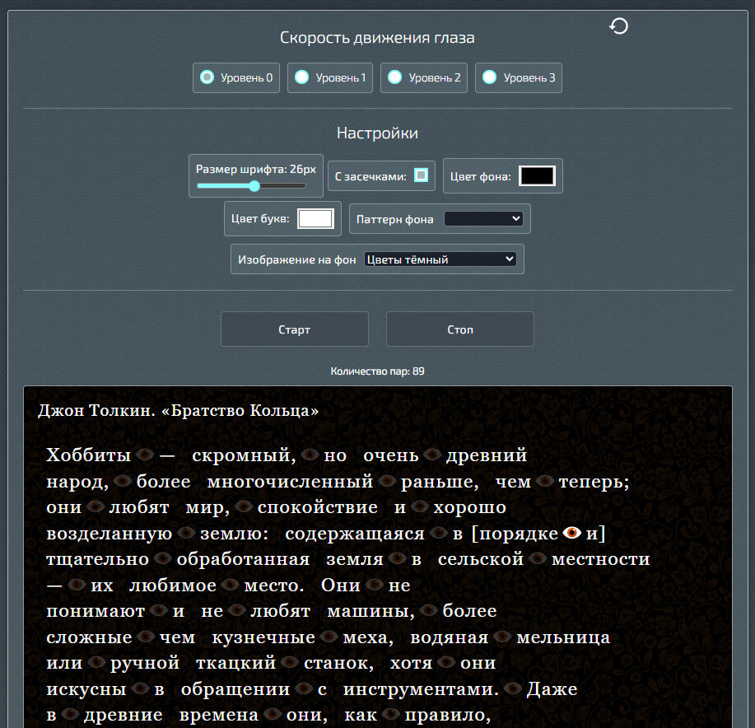Click the 'Настройки' heading
The height and width of the screenshot is (728, 755).
click(377, 133)
